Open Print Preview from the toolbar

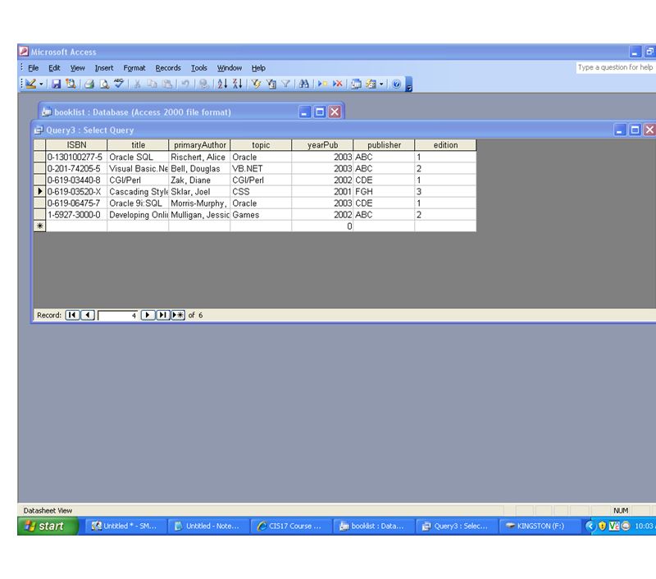(x=104, y=84)
